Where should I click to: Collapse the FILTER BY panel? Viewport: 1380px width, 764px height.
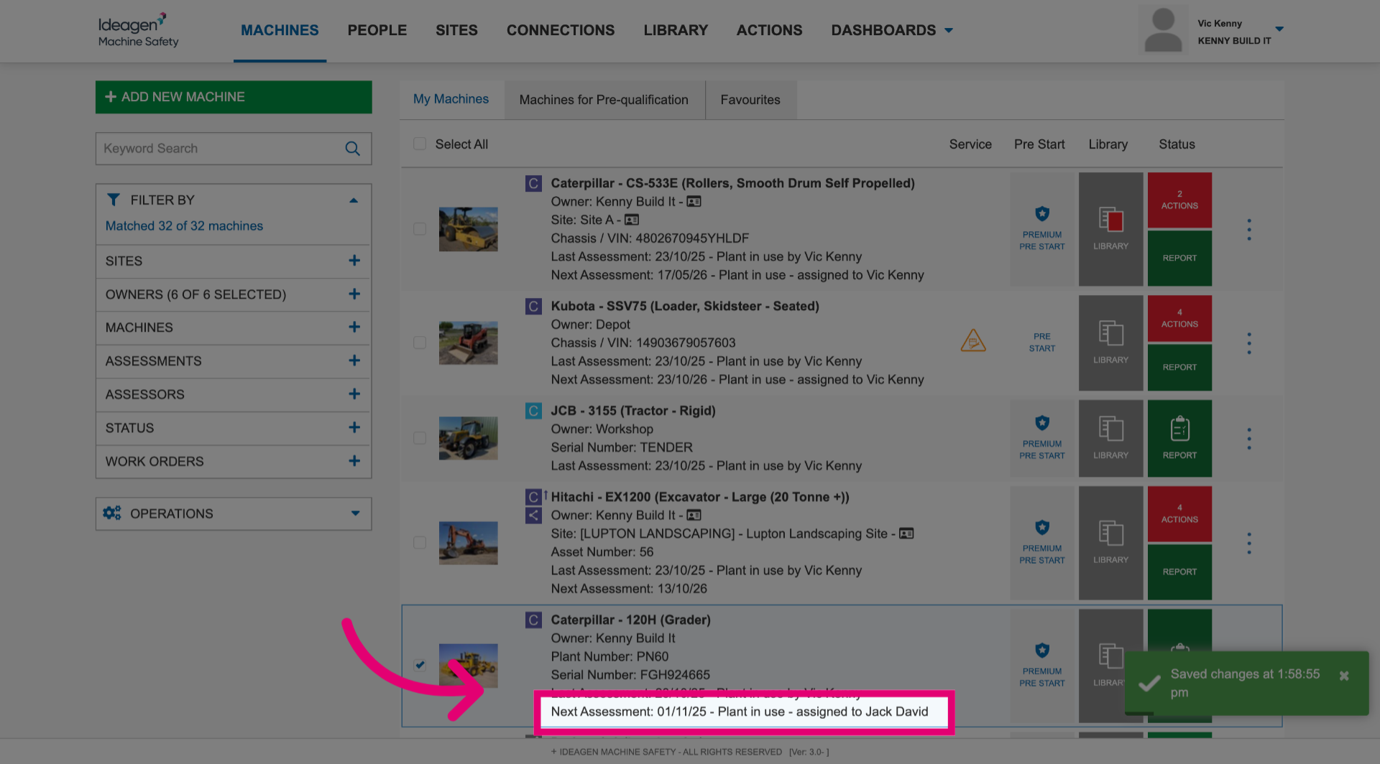pos(354,200)
